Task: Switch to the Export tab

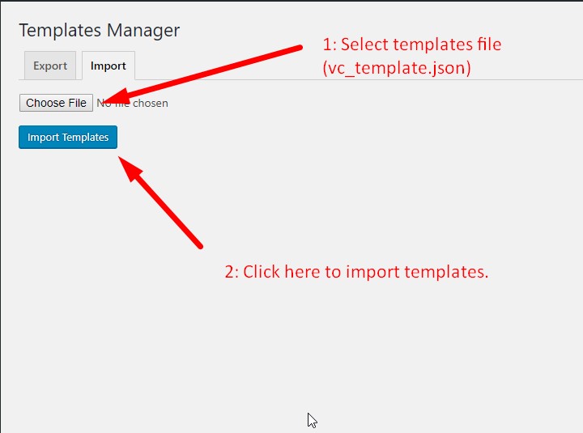Action: pyautogui.click(x=50, y=66)
